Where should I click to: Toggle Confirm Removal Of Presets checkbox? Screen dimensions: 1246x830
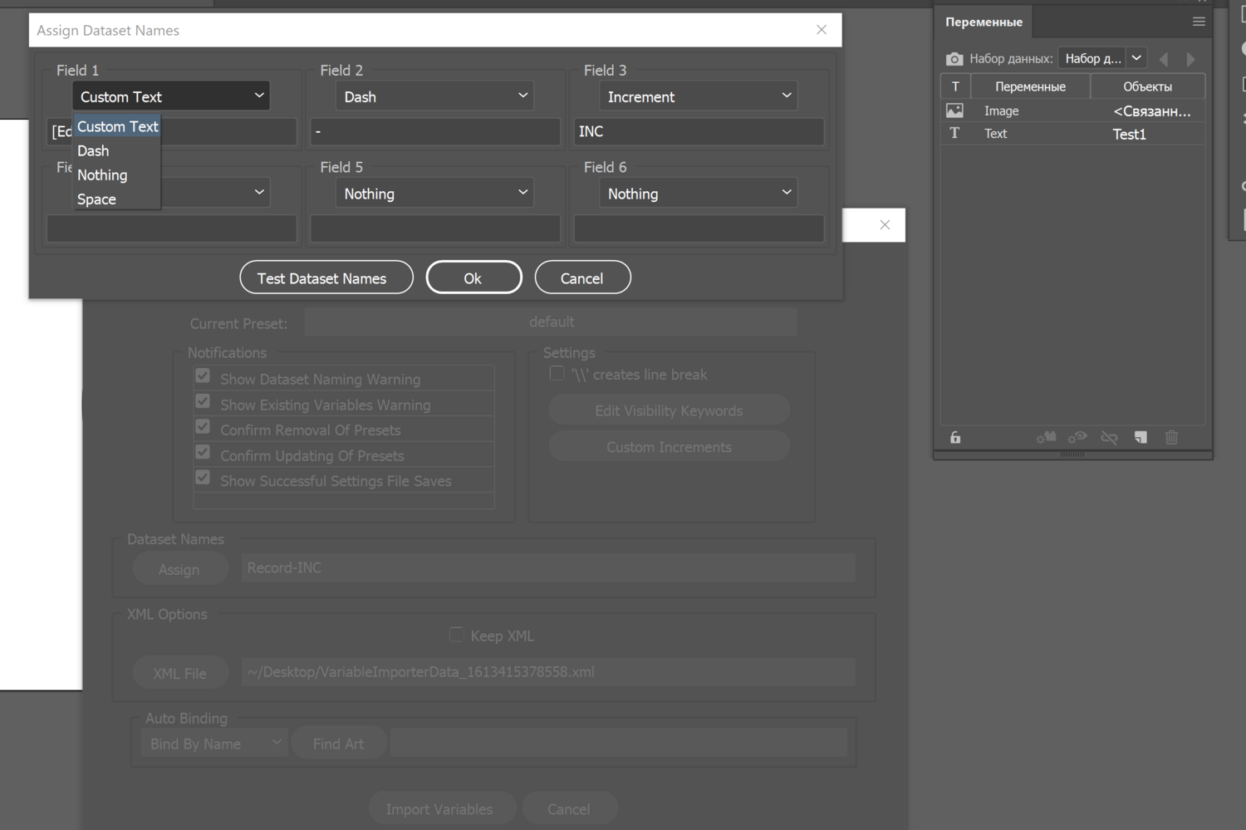pos(203,427)
